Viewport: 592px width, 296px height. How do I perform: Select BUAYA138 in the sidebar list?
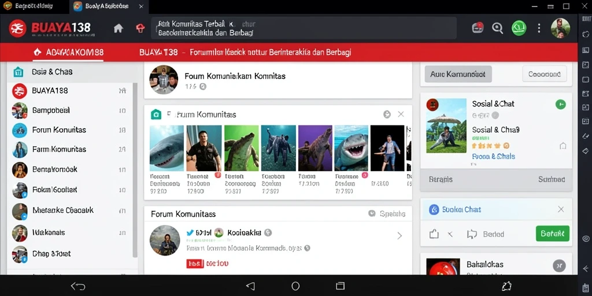coord(70,91)
